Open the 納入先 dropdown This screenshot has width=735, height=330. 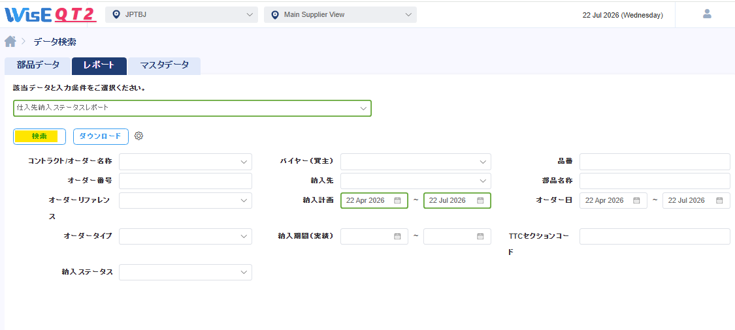click(x=416, y=181)
